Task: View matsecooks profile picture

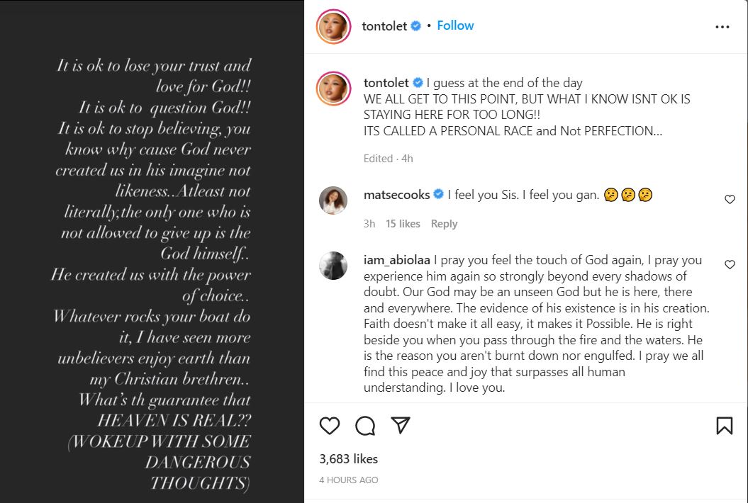Action: point(333,200)
